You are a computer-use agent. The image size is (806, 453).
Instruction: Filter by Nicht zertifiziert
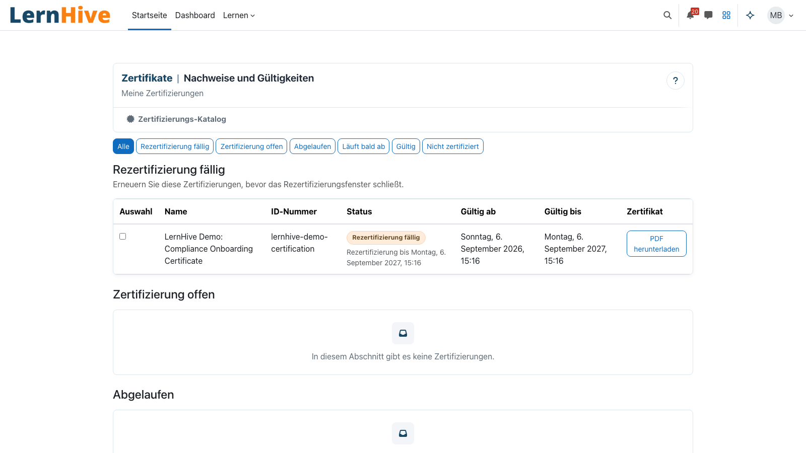[x=452, y=146]
